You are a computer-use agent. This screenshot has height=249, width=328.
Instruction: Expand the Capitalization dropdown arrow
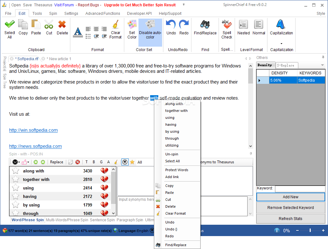click(281, 43)
